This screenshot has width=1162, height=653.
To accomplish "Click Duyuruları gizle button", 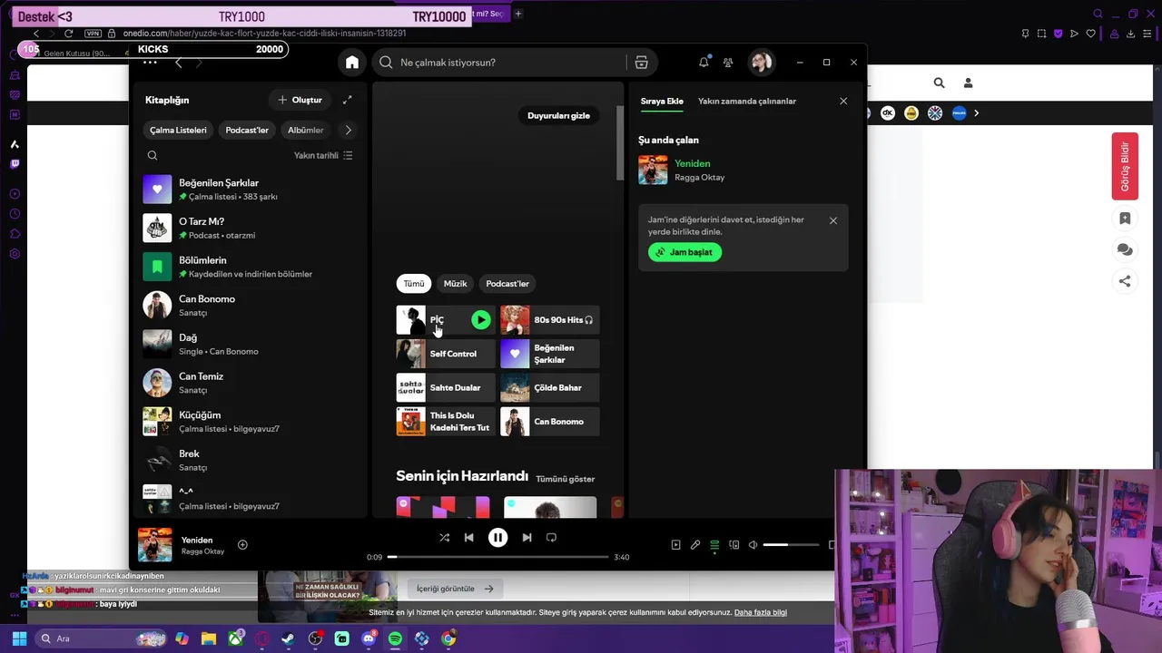I will (x=558, y=115).
